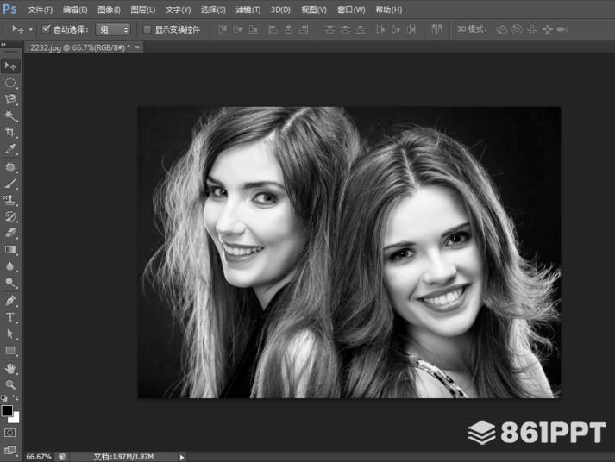
Task: Open the 组 auto-select dropdown
Action: [113, 29]
